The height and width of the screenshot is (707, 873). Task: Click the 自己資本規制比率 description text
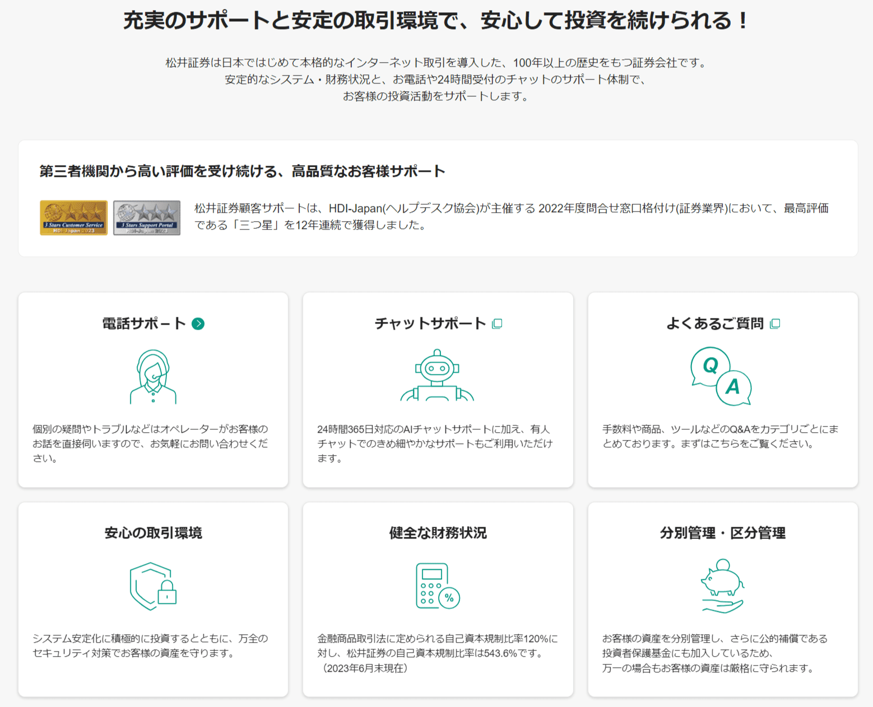(438, 653)
